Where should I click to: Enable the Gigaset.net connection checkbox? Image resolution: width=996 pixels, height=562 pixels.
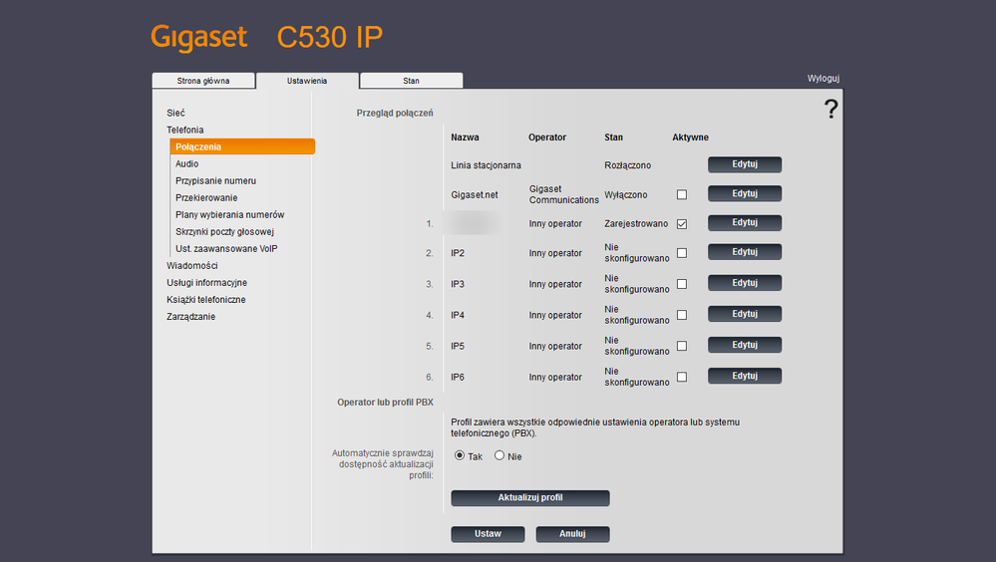682,194
